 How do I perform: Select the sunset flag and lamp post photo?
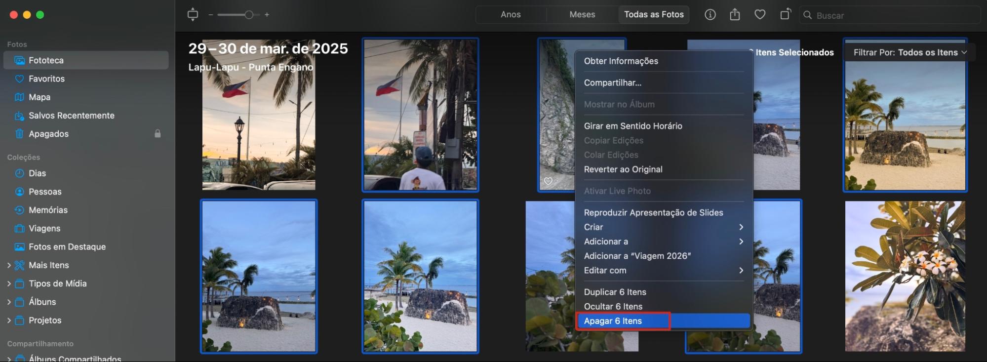coord(259,115)
